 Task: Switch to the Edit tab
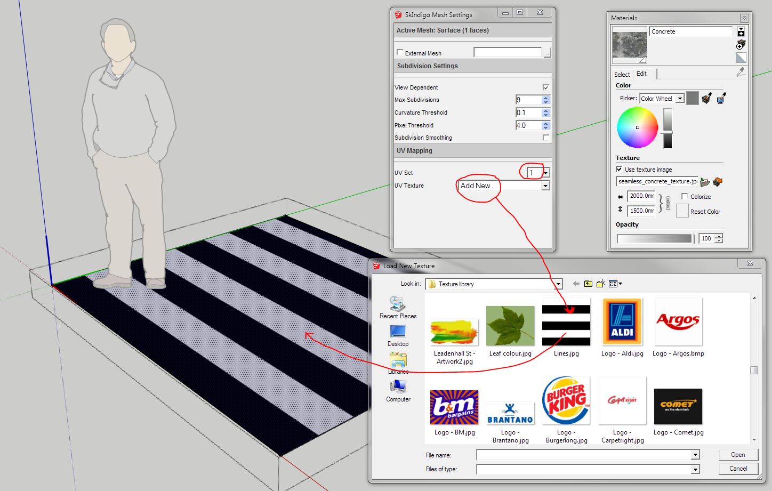click(x=641, y=74)
